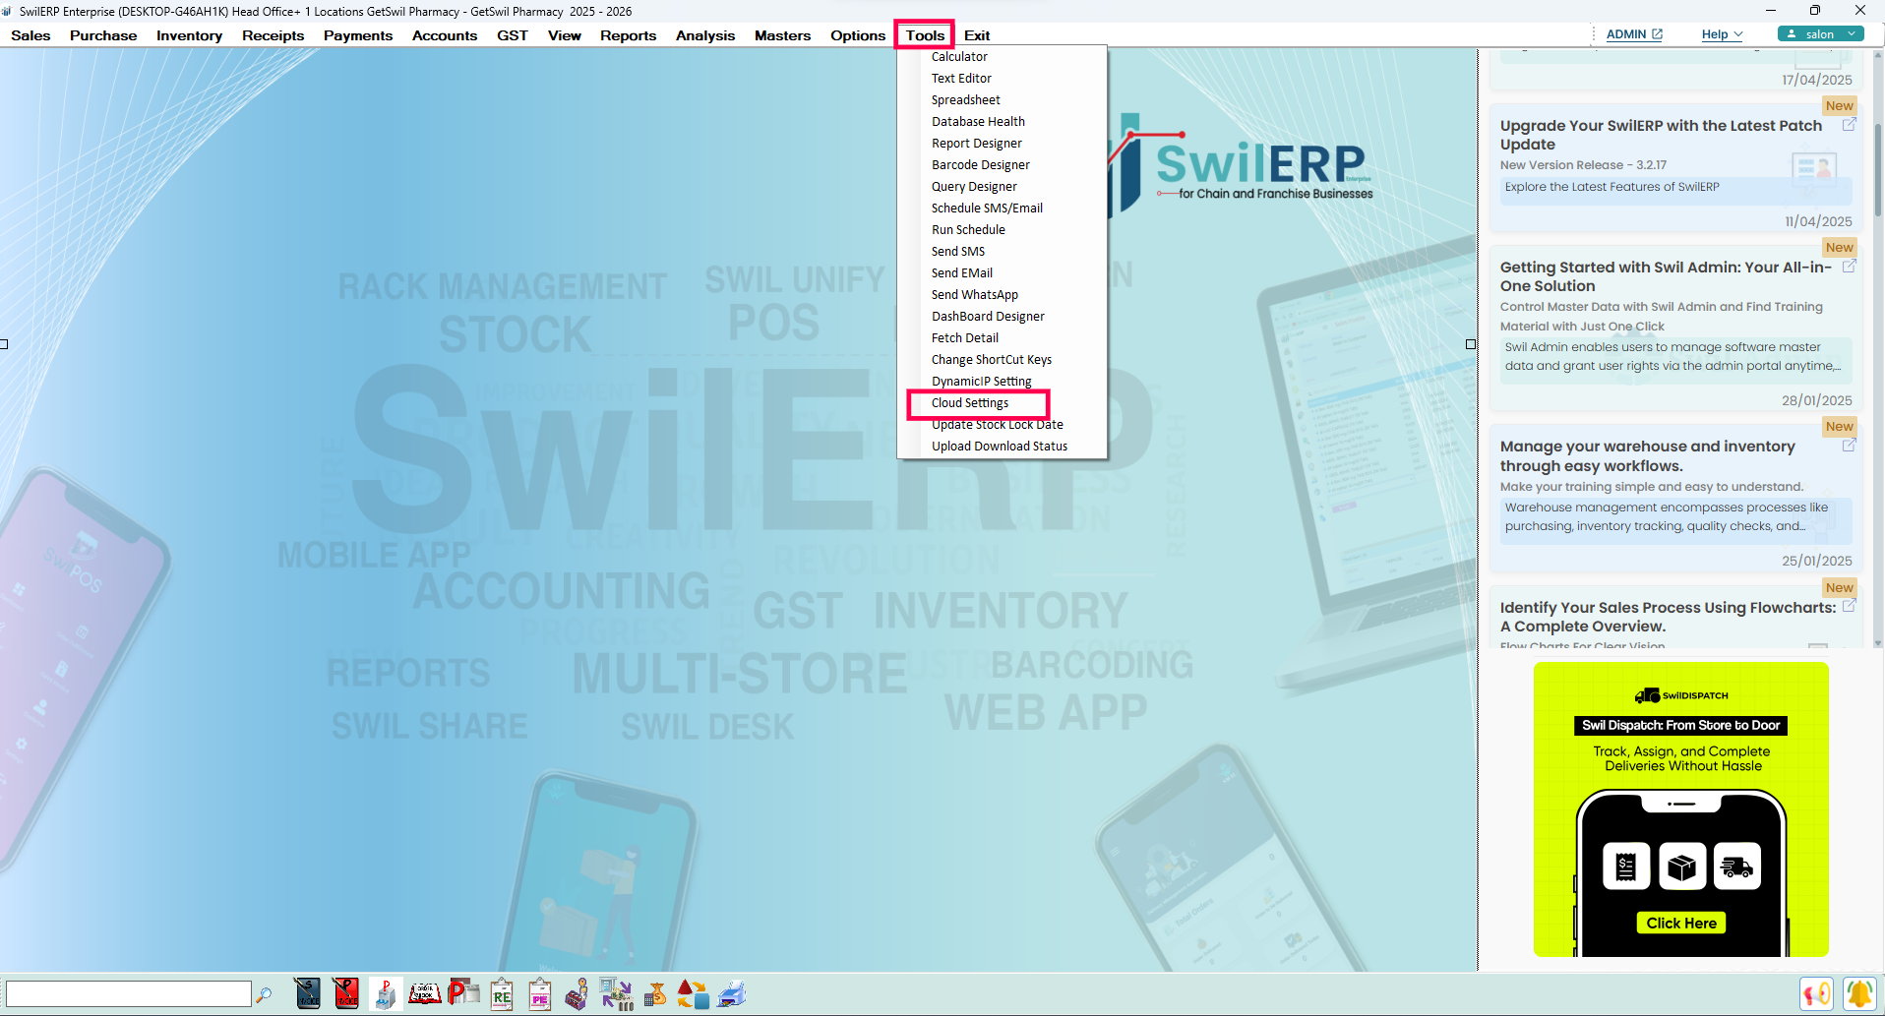Click the megaphone announcements icon
The image size is (1885, 1016).
[1817, 993]
